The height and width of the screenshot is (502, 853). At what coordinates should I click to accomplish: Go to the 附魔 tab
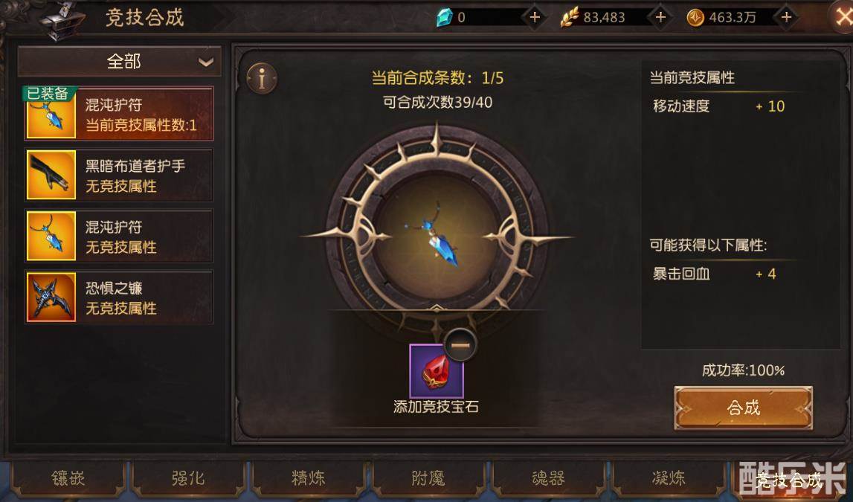pyautogui.click(x=428, y=479)
